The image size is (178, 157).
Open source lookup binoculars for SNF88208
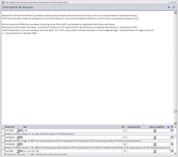pos(21,144)
